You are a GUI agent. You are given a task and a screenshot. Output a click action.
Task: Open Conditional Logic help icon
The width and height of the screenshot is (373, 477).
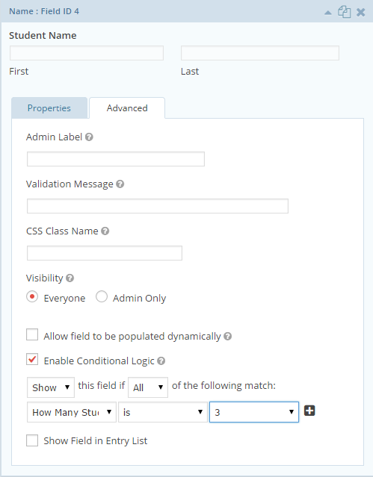point(161,361)
